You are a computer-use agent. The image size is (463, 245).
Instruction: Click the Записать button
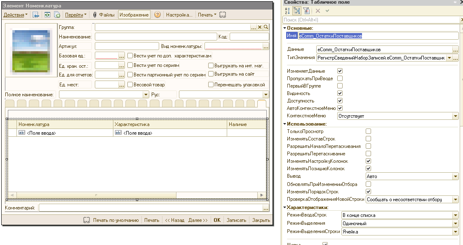(x=236, y=220)
